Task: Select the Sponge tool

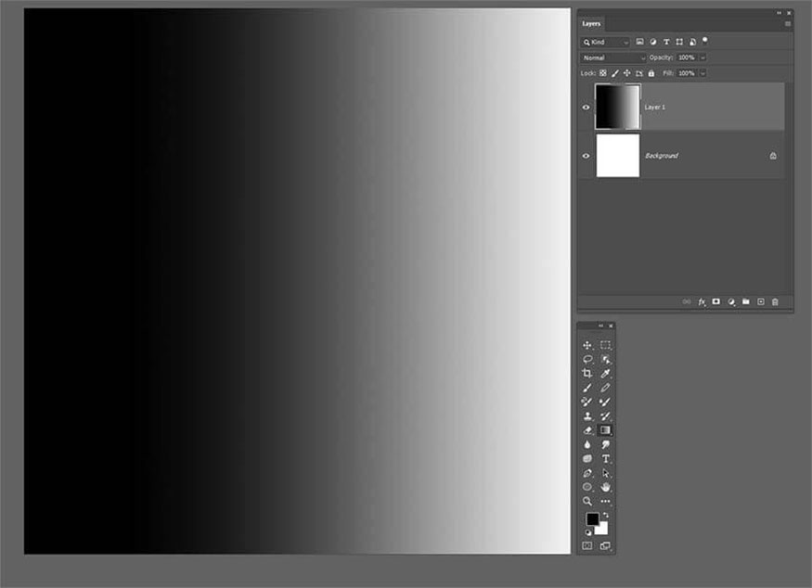Action: click(587, 458)
